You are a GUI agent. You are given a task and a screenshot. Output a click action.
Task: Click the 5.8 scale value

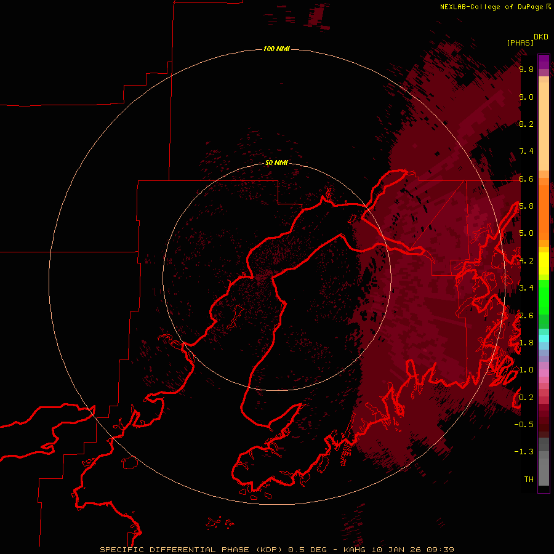(x=526, y=206)
